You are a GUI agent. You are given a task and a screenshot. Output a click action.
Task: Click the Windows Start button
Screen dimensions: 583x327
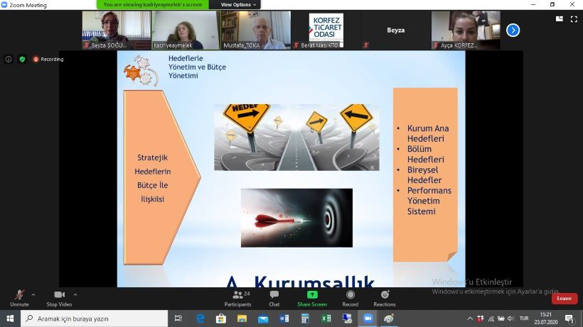pyautogui.click(x=10, y=318)
